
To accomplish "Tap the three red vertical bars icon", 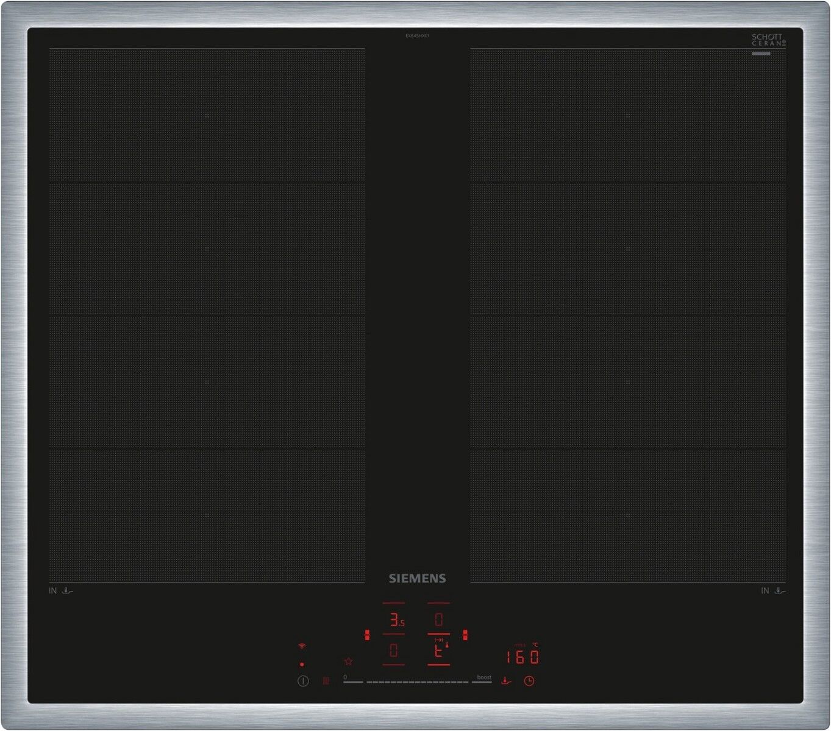I will click(326, 680).
